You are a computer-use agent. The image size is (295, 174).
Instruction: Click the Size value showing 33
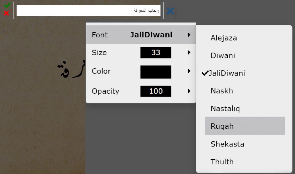pos(156,53)
